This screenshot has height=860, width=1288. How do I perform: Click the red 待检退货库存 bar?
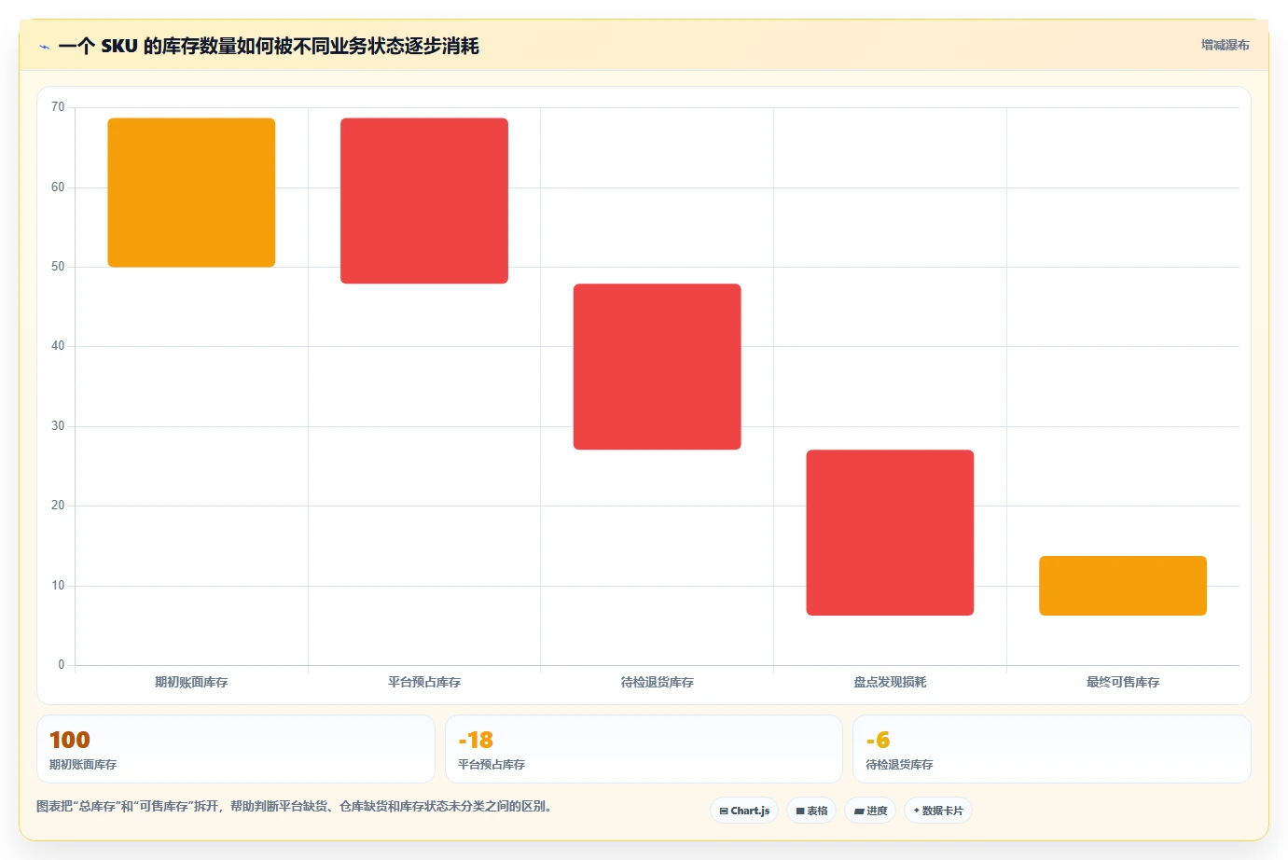[658, 367]
